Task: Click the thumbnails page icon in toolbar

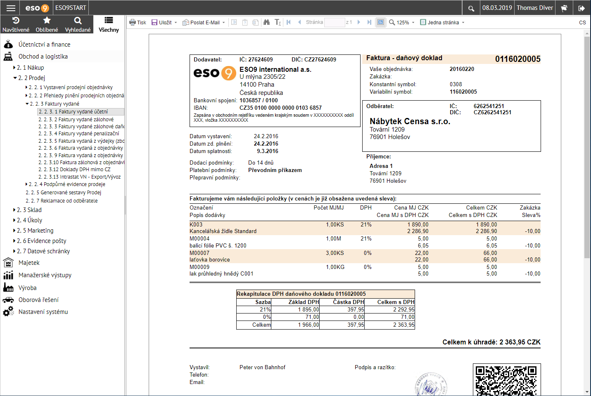Action: (x=234, y=22)
